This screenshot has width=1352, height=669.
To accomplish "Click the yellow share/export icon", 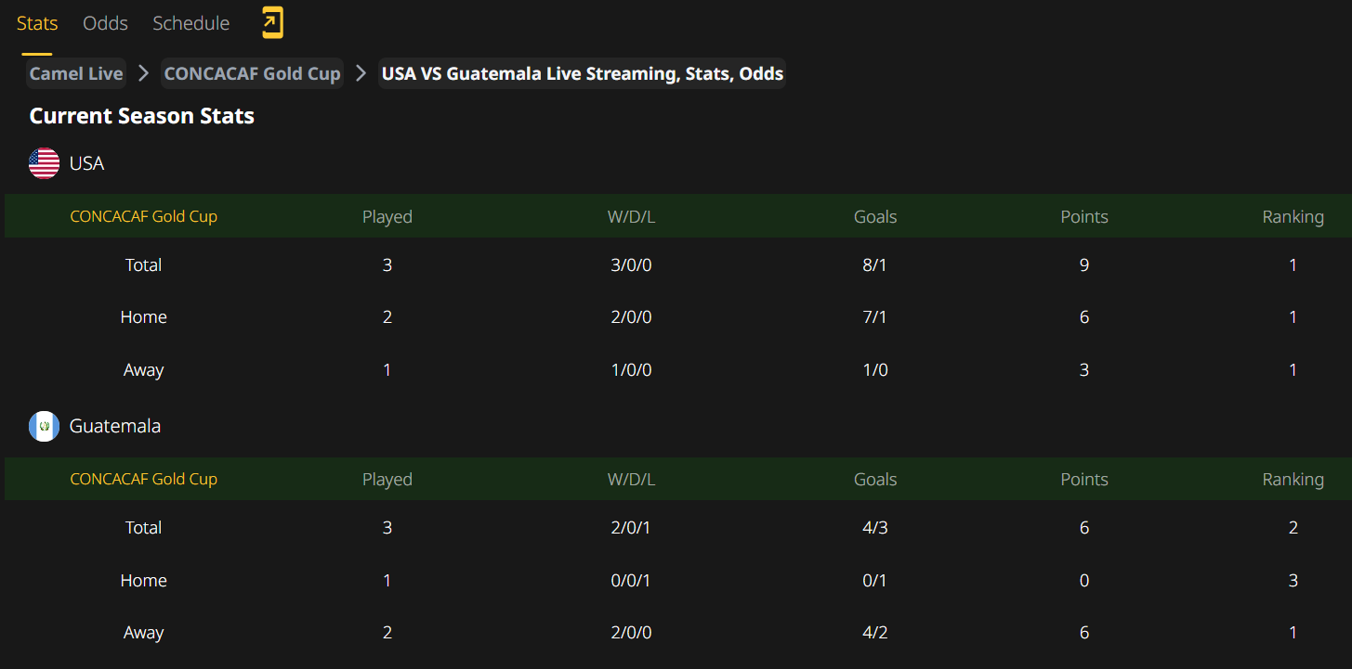I will pos(272,22).
